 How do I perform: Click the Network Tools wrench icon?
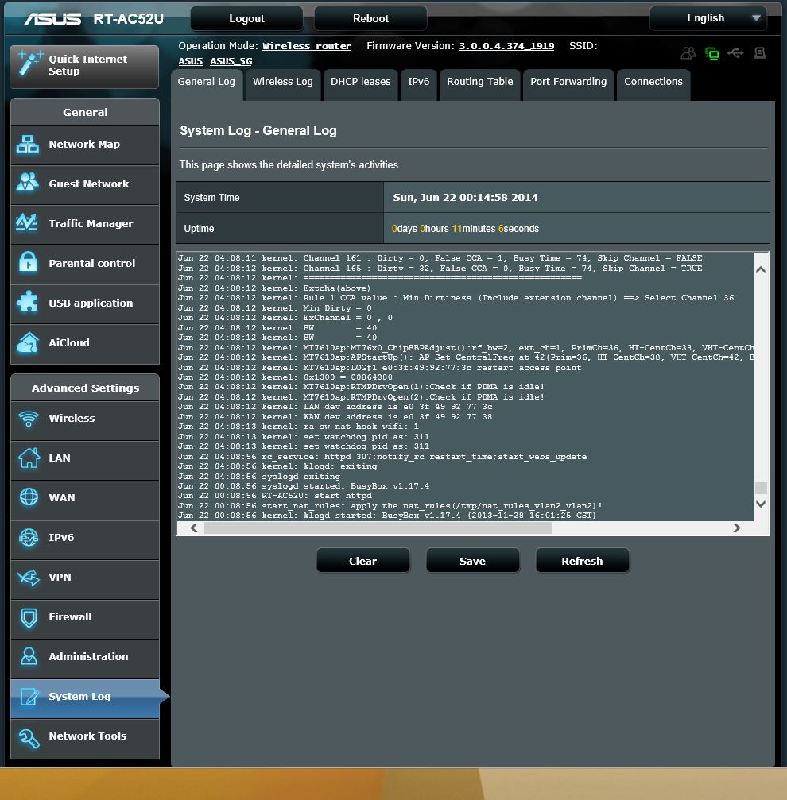29,737
